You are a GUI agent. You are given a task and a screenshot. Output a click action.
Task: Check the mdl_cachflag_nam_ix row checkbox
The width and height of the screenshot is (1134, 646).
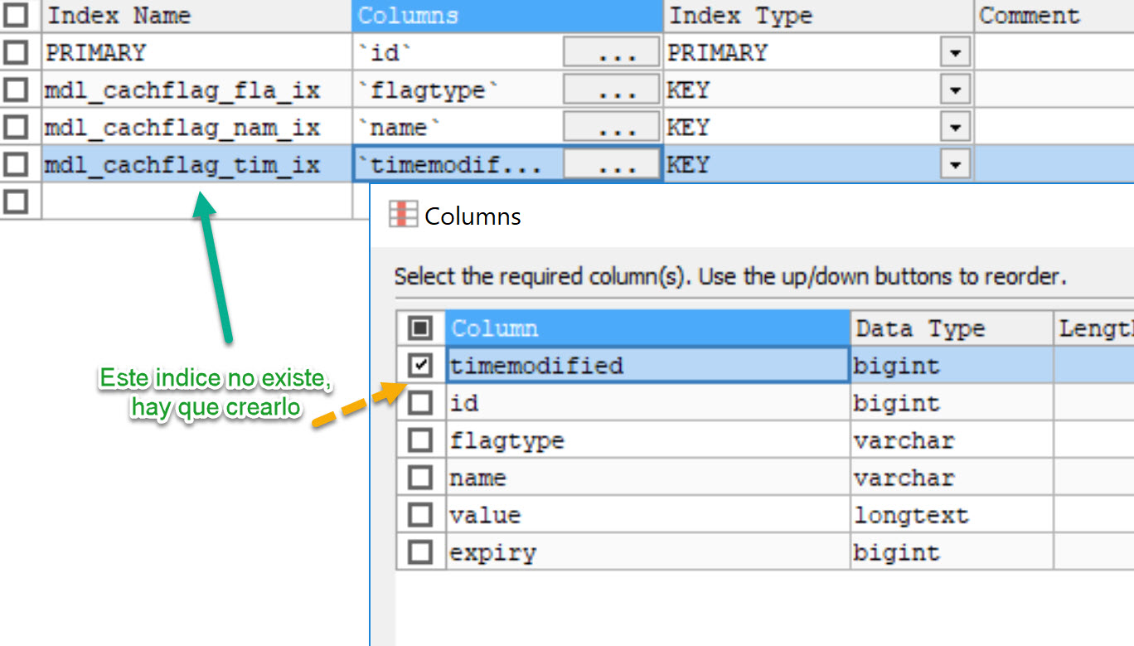click(16, 126)
